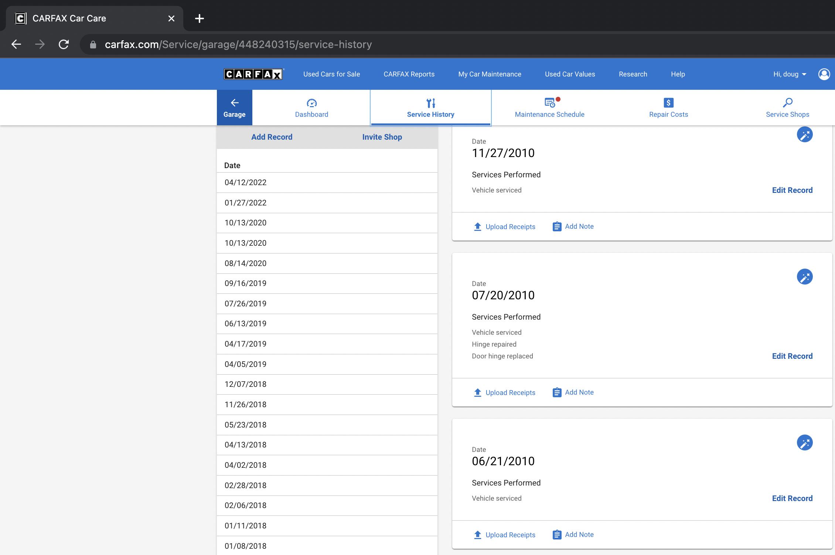This screenshot has width=835, height=555.
Task: Open the Research menu item
Action: 633,74
